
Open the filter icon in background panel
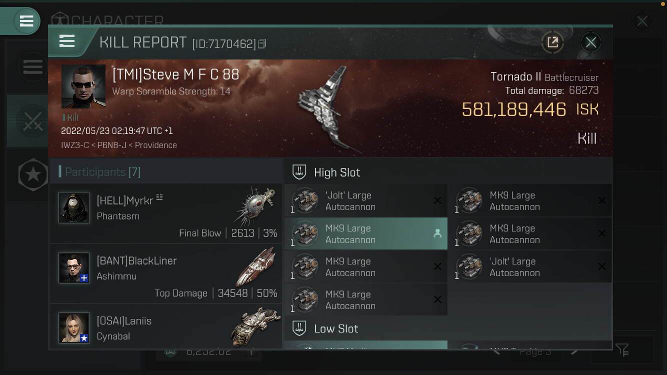622,349
